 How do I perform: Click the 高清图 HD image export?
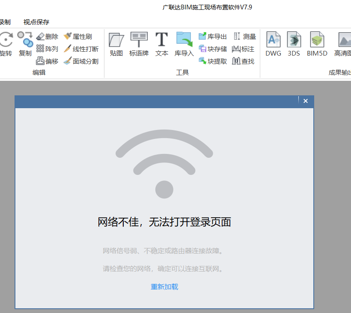(343, 44)
